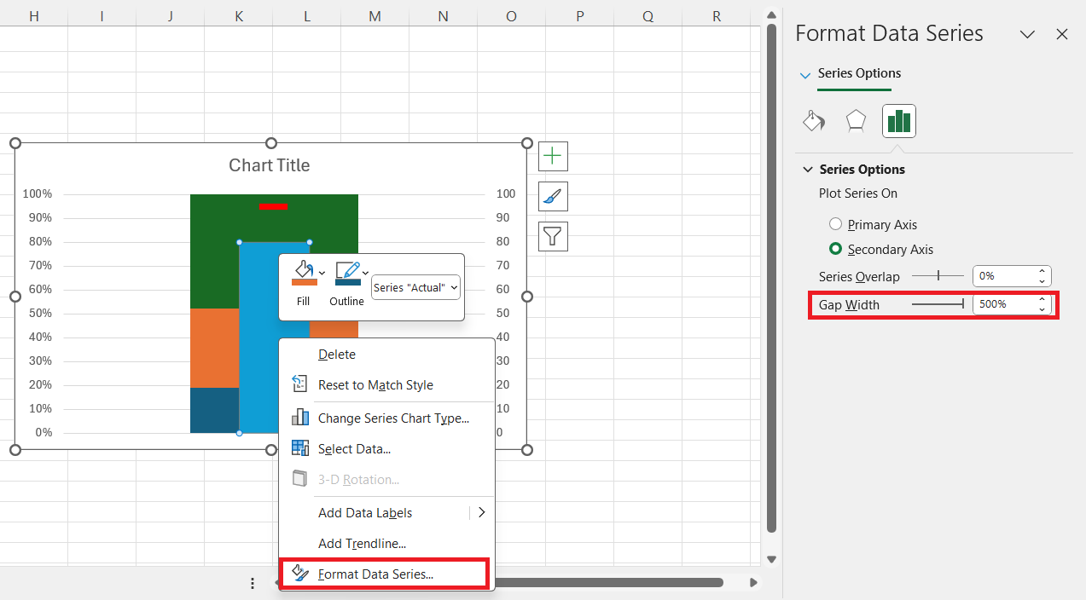
Task: Choose Change Series Chart Type
Action: 386,418
